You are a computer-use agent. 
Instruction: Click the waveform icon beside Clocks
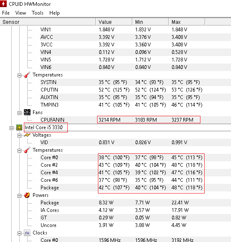coord(27,233)
